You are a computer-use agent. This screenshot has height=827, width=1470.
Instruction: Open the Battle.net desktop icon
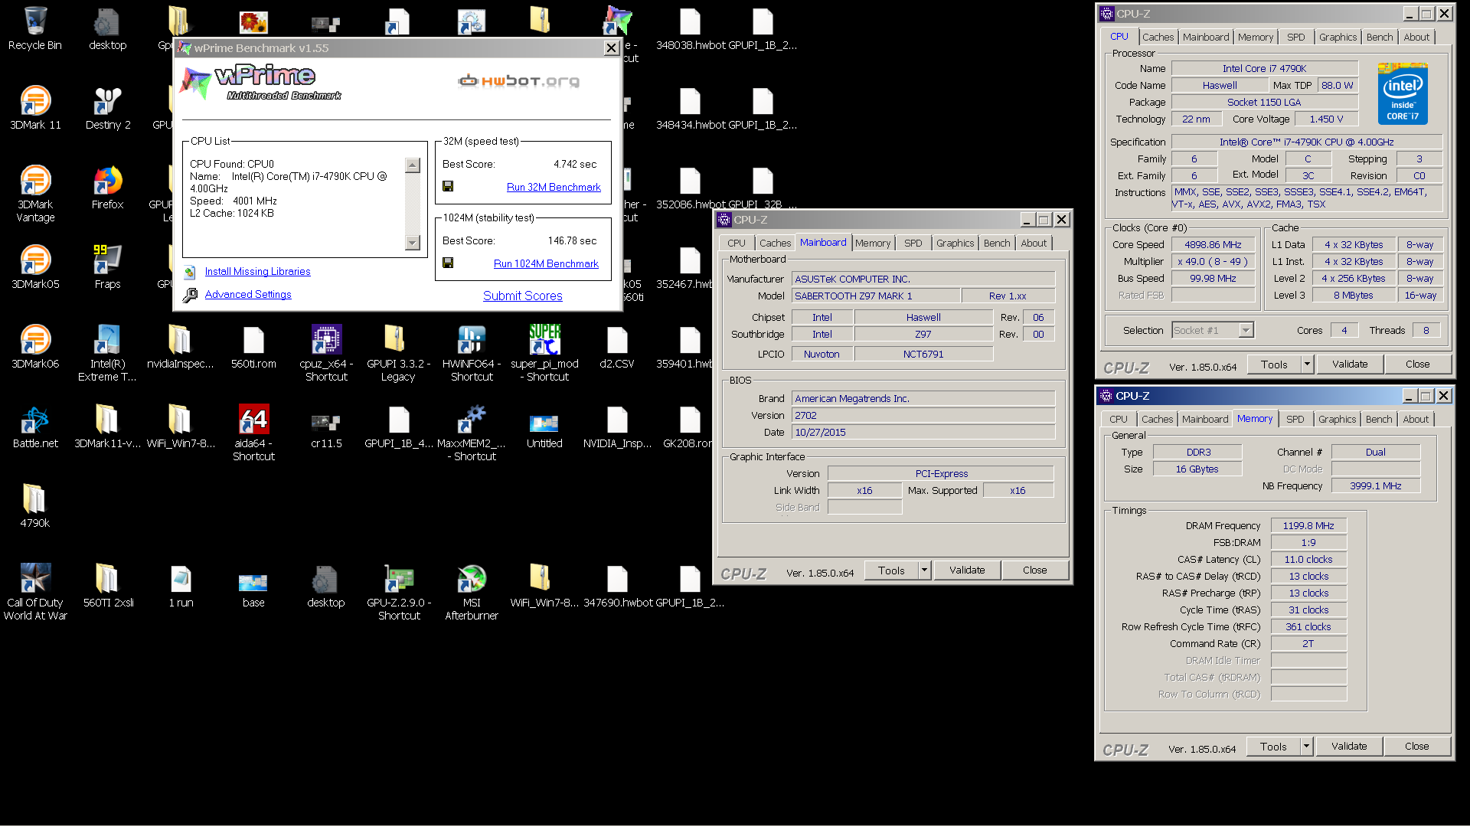point(34,427)
